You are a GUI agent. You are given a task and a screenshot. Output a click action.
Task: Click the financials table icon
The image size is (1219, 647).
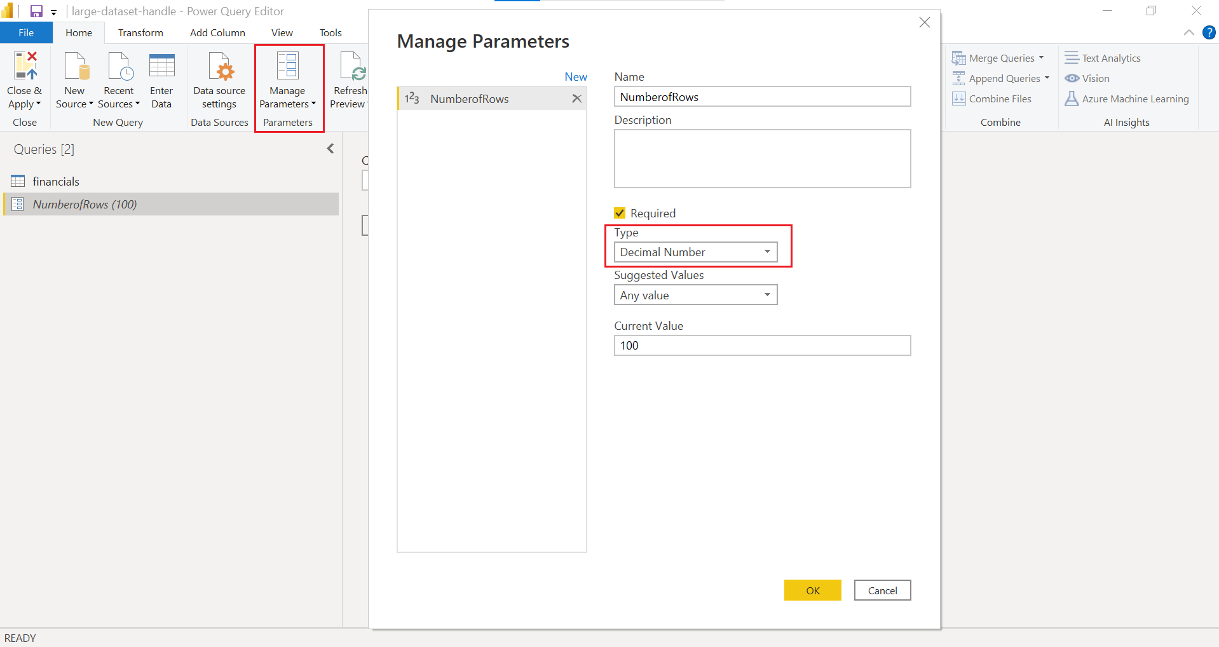coord(18,181)
